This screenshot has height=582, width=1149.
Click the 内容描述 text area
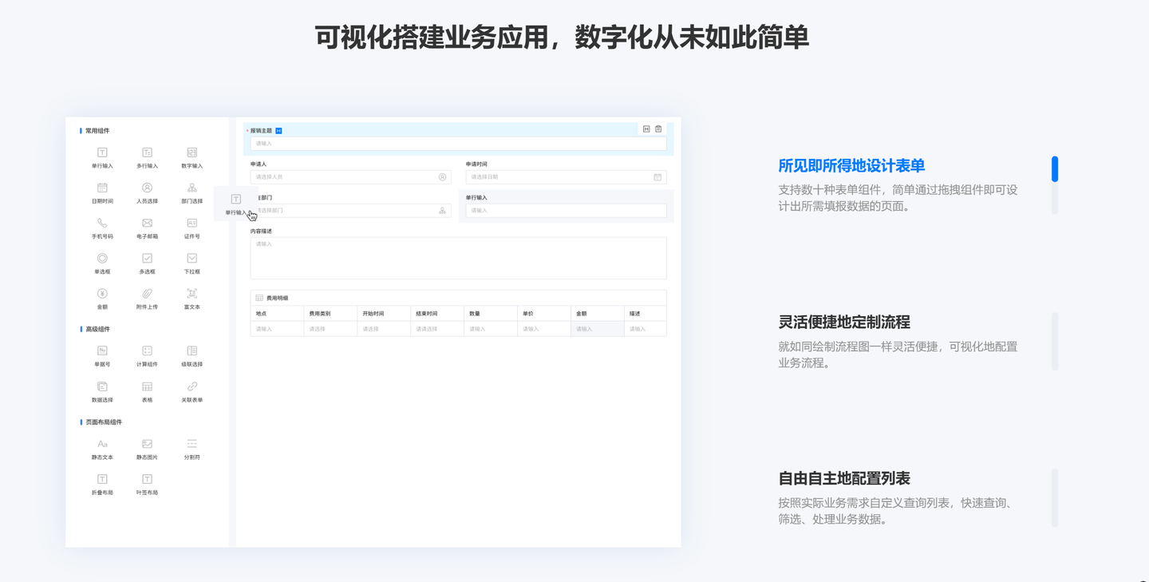pyautogui.click(x=458, y=258)
